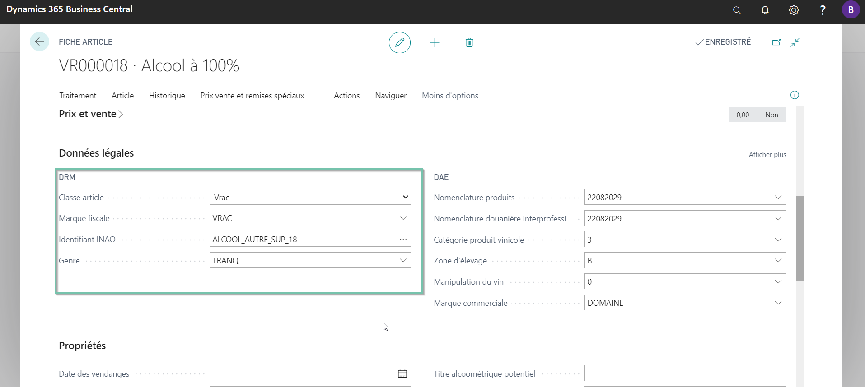Open notifications bell icon
The width and height of the screenshot is (865, 387).
tap(765, 10)
